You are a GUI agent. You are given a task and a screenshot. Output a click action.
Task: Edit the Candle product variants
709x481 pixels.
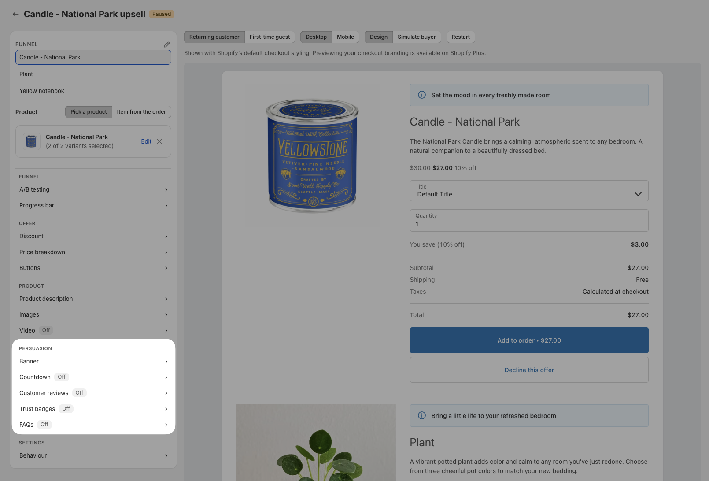coord(146,141)
